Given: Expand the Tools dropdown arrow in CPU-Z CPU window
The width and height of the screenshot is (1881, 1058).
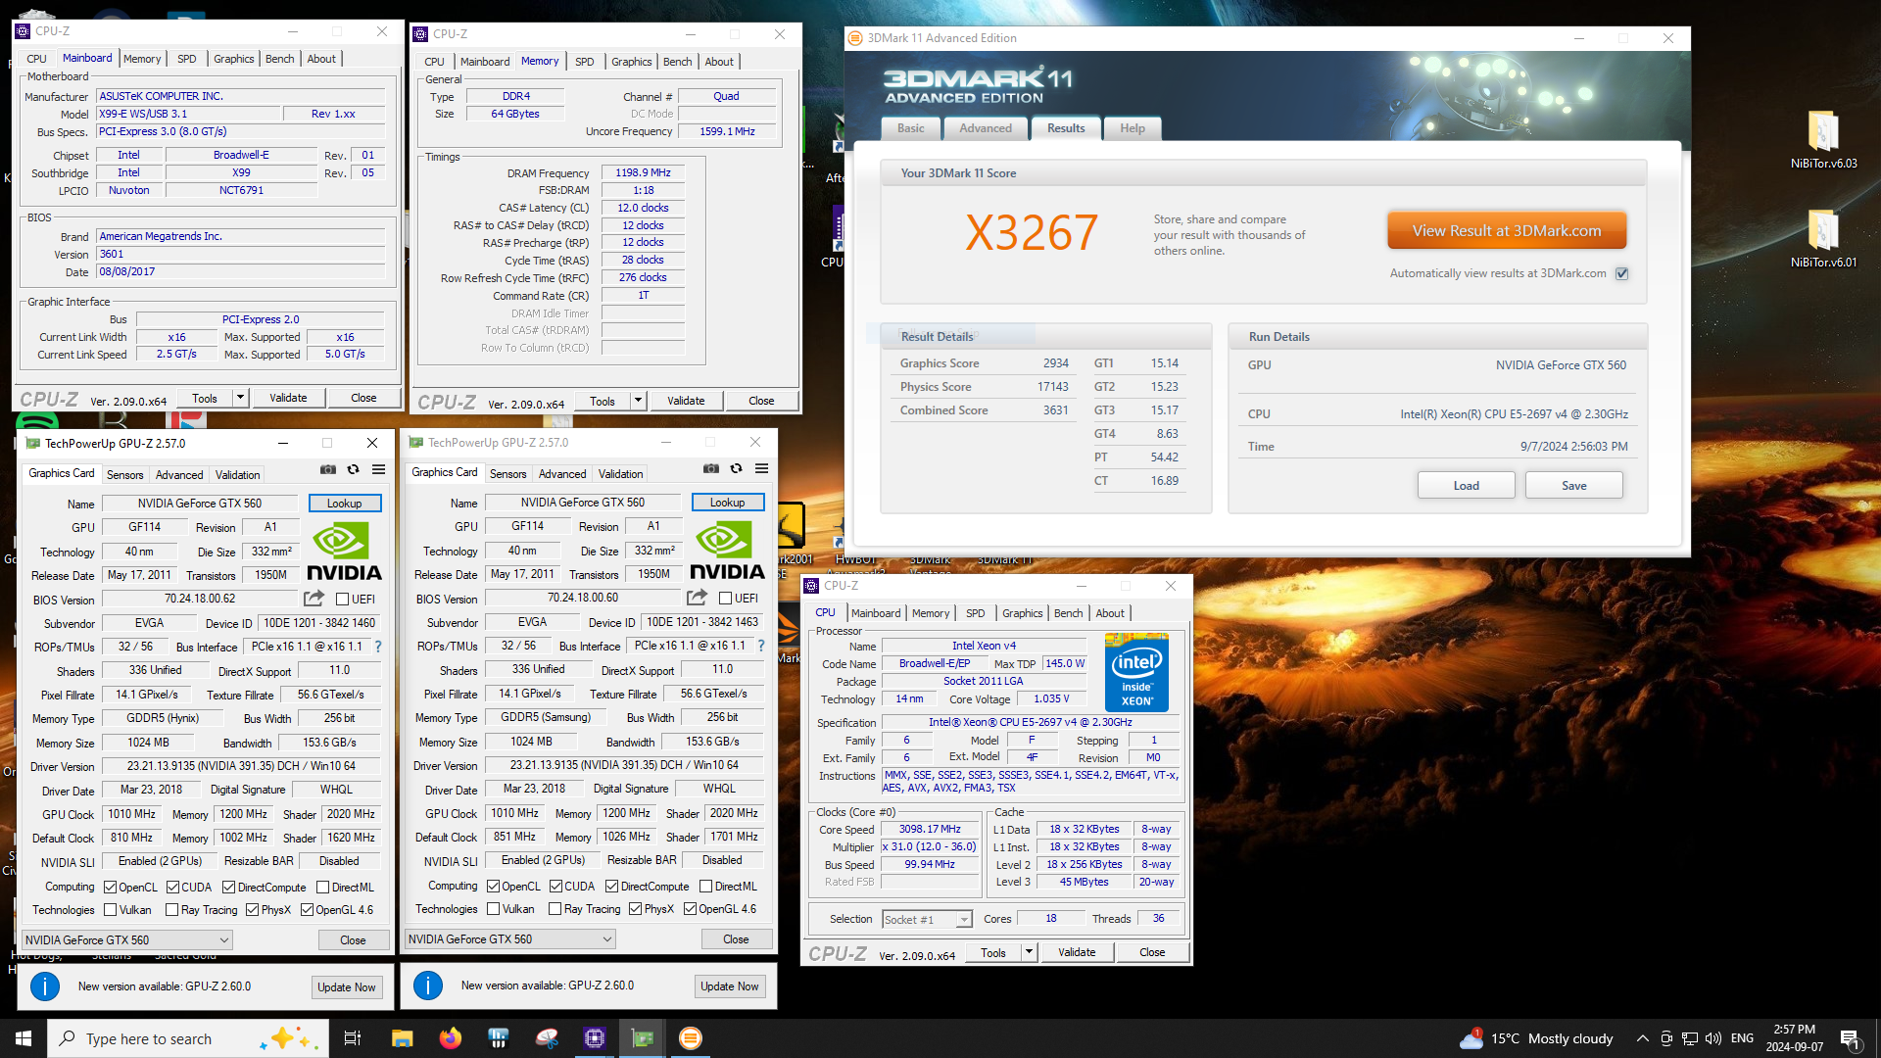Looking at the screenshot, I should click(x=1029, y=952).
